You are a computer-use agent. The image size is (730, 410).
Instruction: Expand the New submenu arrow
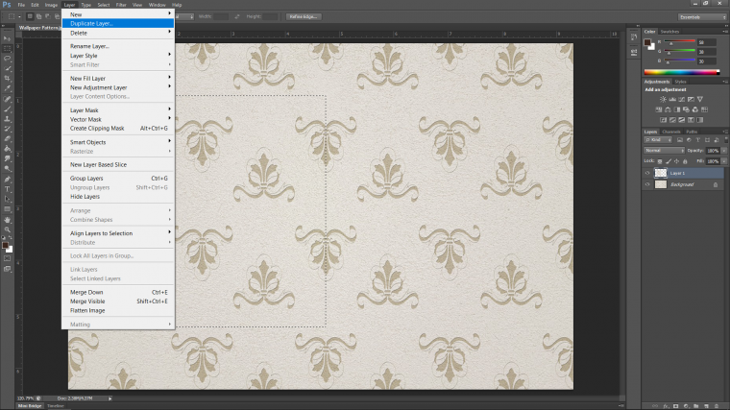point(169,14)
